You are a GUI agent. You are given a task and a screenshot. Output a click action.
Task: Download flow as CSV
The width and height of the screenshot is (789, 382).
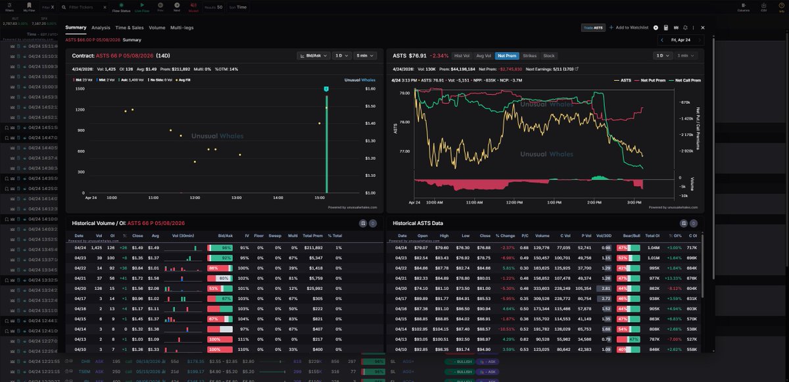coord(763,7)
